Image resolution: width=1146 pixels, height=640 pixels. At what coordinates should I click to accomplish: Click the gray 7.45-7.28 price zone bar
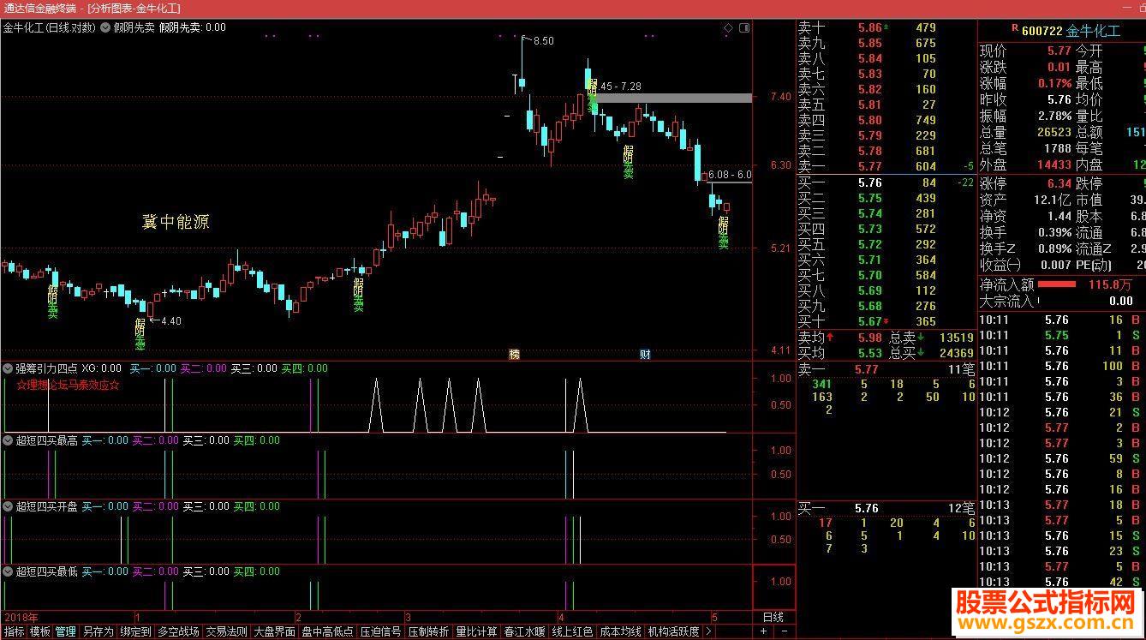pos(672,98)
